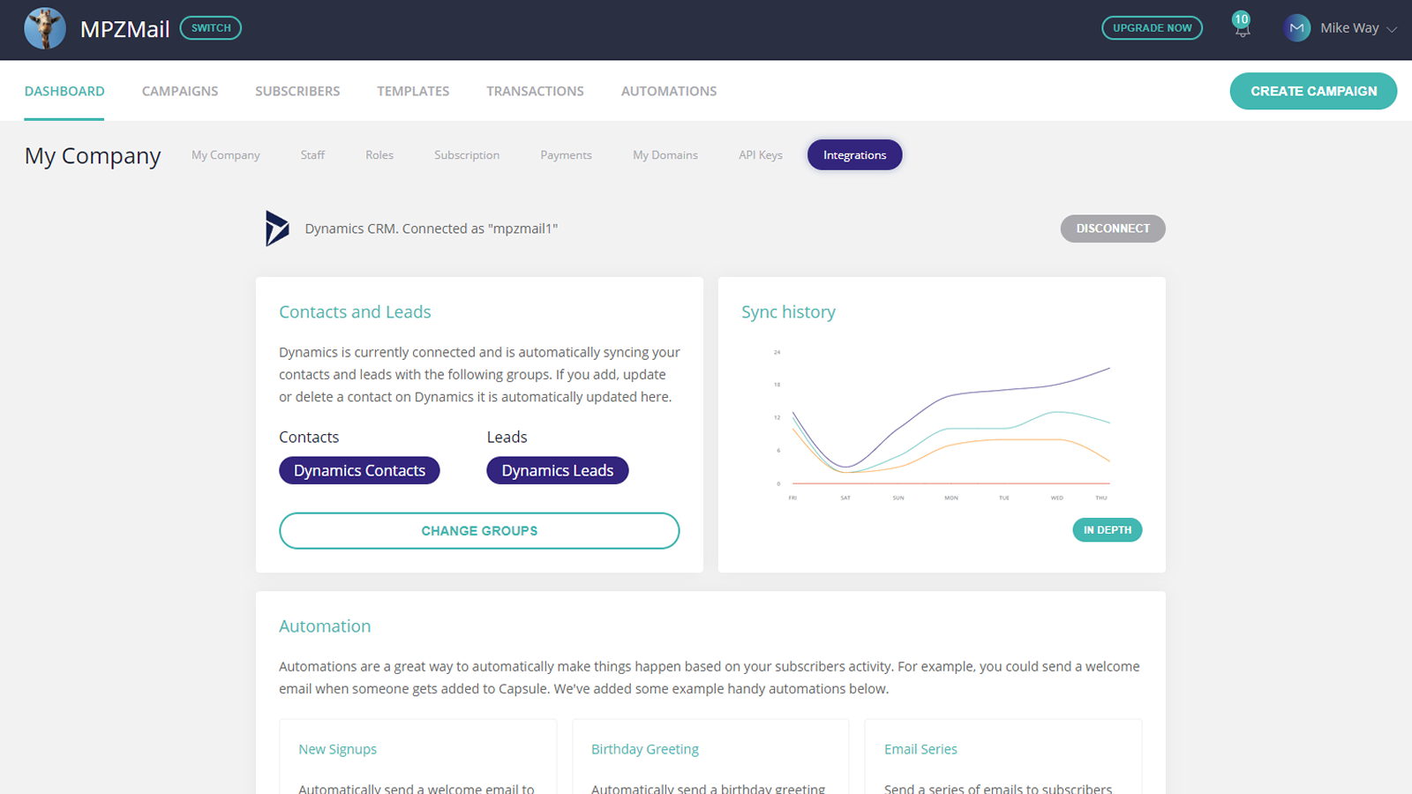Select the Integrations sub-tab
The image size is (1412, 794).
(854, 155)
